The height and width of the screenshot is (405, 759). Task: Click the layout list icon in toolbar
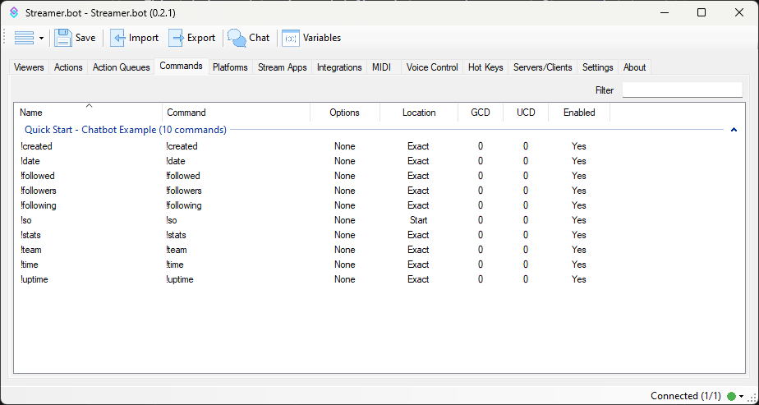24,38
